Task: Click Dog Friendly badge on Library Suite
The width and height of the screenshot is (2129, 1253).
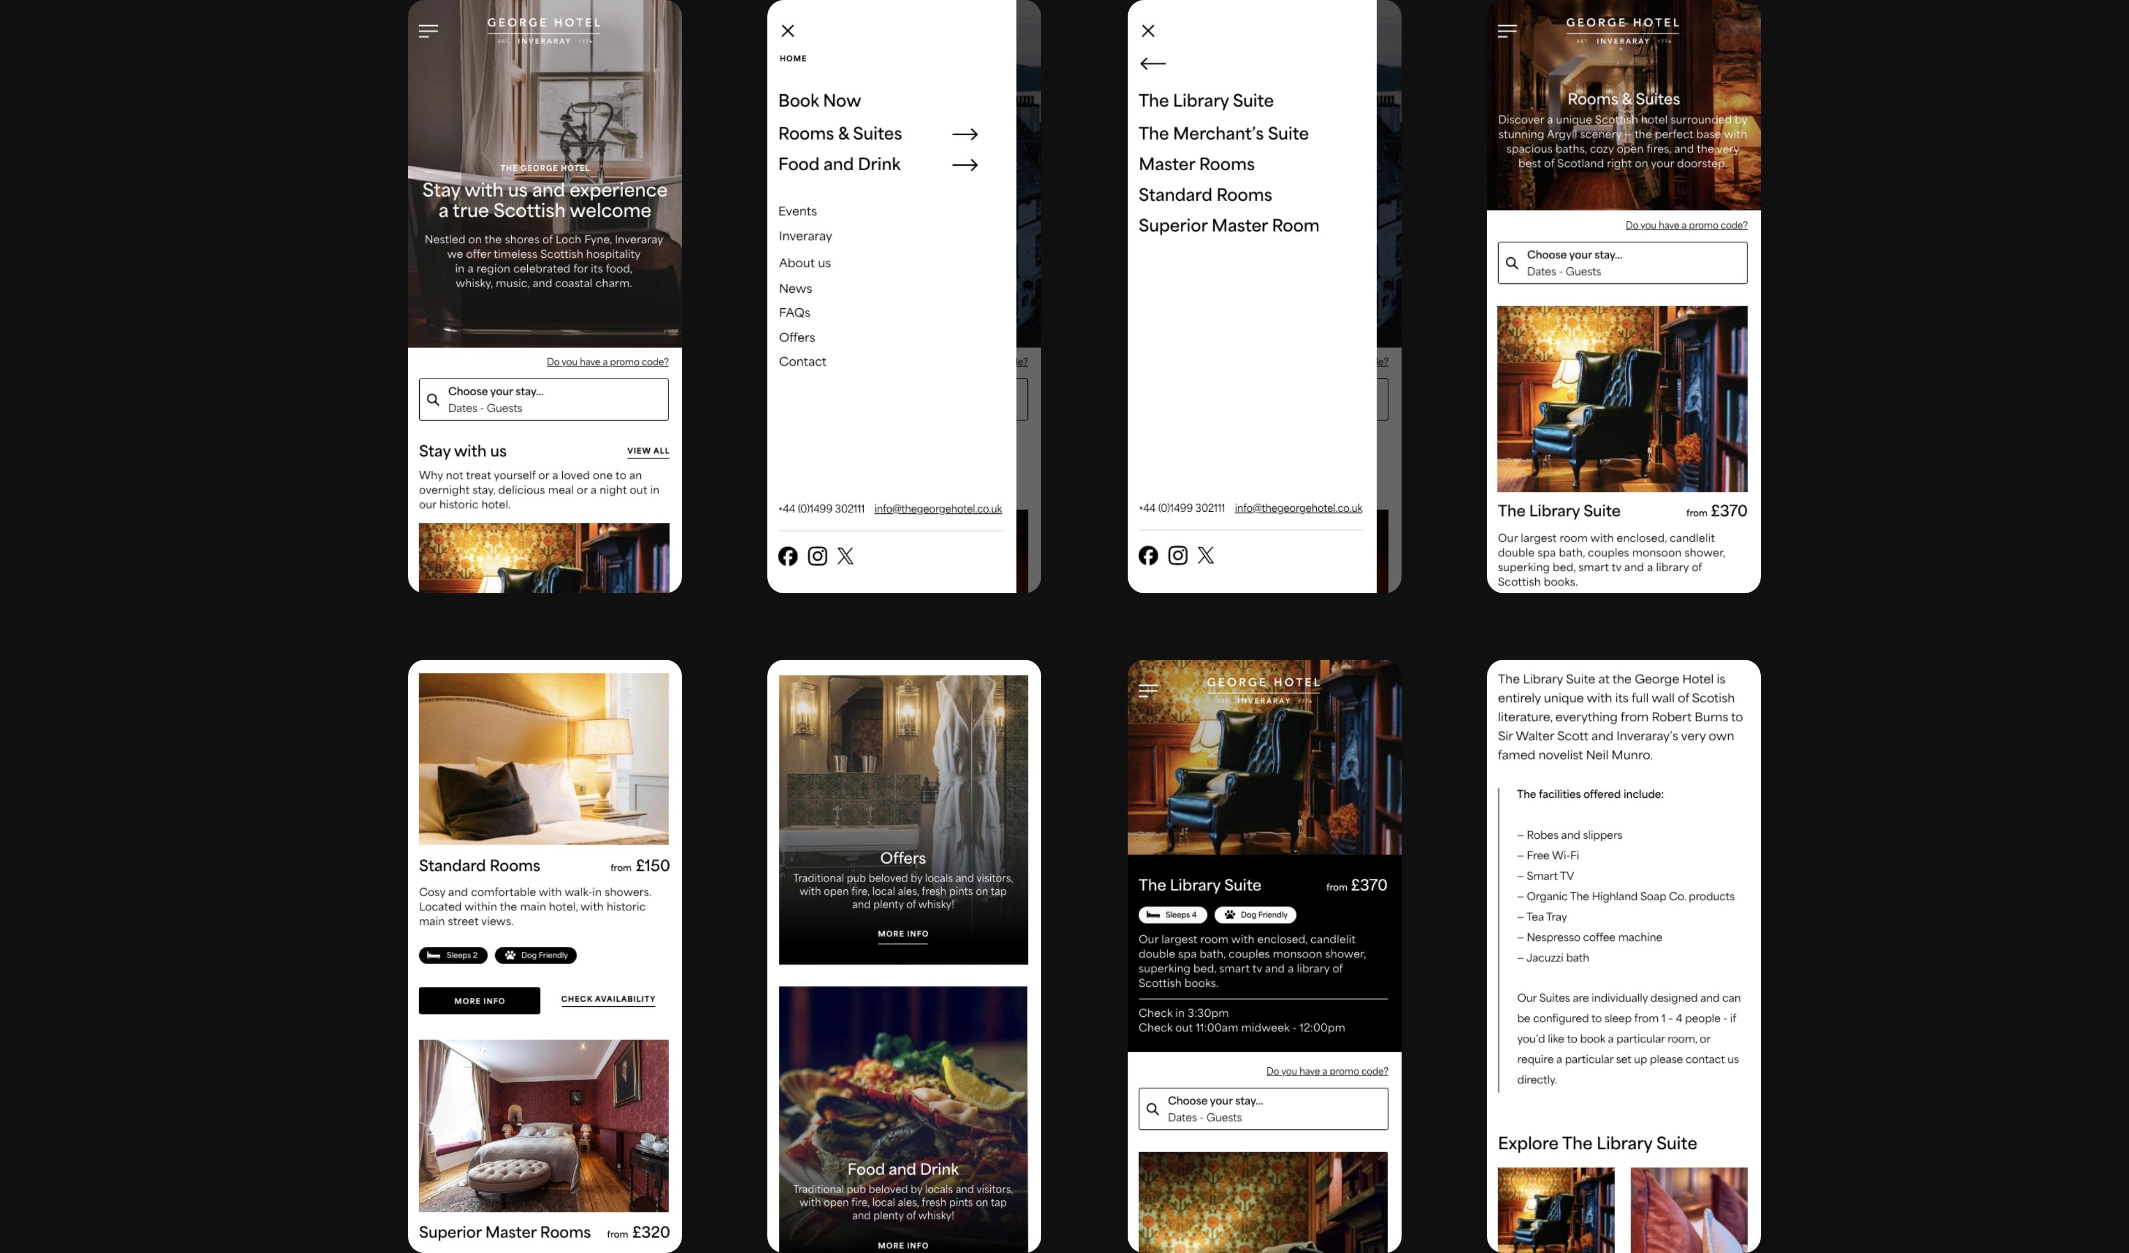Action: [x=1255, y=915]
